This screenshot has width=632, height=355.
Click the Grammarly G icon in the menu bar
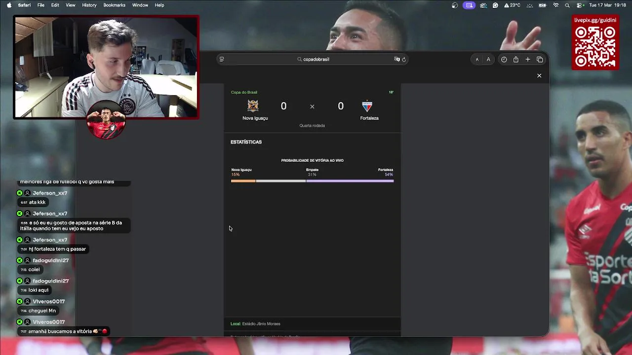[495, 5]
